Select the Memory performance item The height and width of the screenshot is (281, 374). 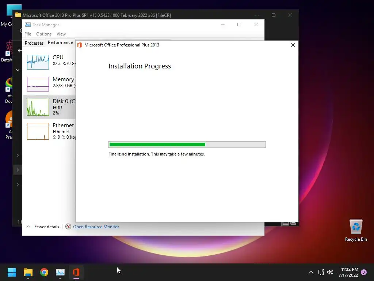tap(49, 84)
